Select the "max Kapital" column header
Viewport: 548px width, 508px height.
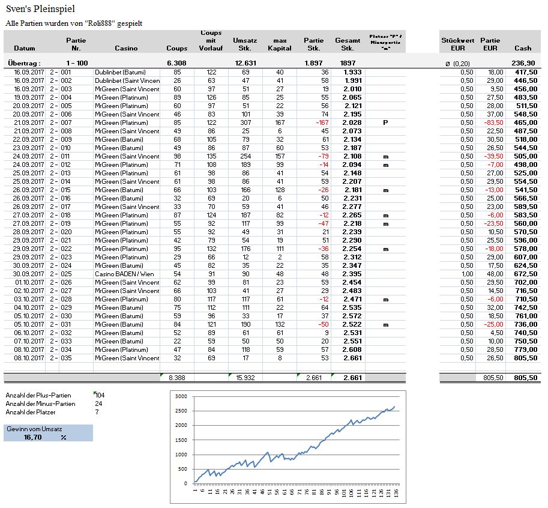point(279,44)
